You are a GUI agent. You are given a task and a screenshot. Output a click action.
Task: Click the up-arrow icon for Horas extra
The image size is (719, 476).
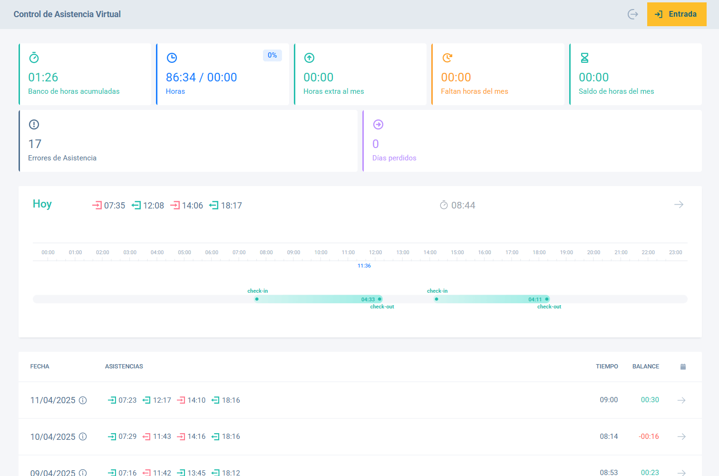coord(309,58)
